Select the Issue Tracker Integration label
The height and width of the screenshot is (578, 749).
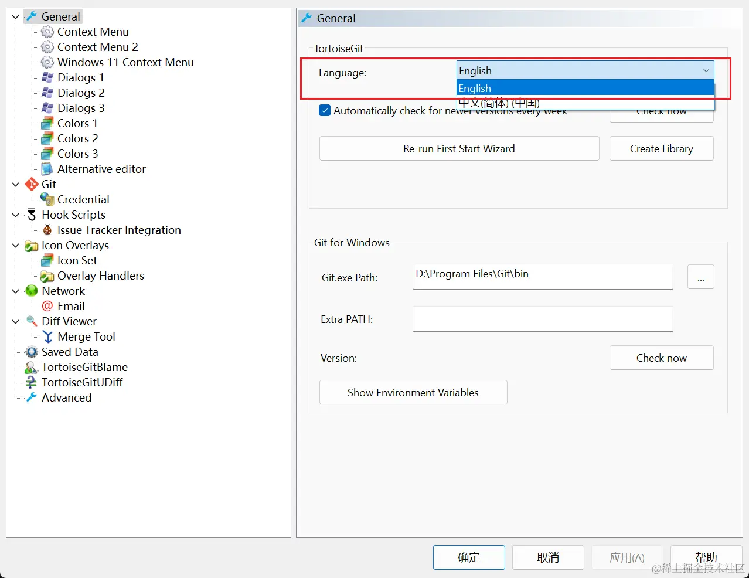pos(119,230)
